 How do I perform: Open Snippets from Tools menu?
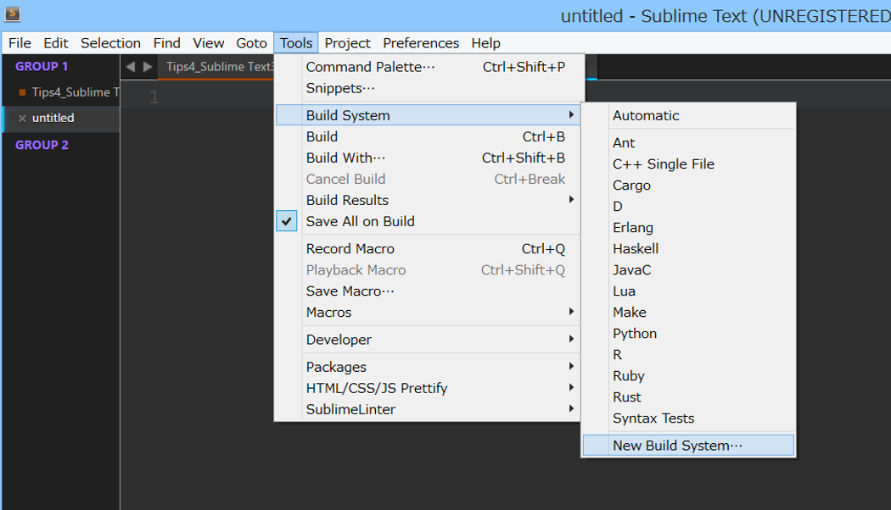click(x=428, y=88)
